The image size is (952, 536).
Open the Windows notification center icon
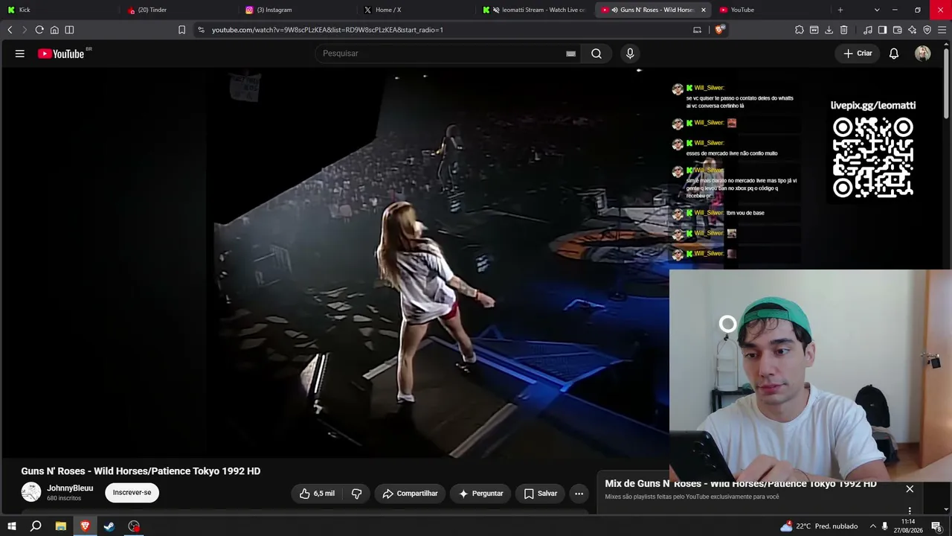(x=936, y=526)
